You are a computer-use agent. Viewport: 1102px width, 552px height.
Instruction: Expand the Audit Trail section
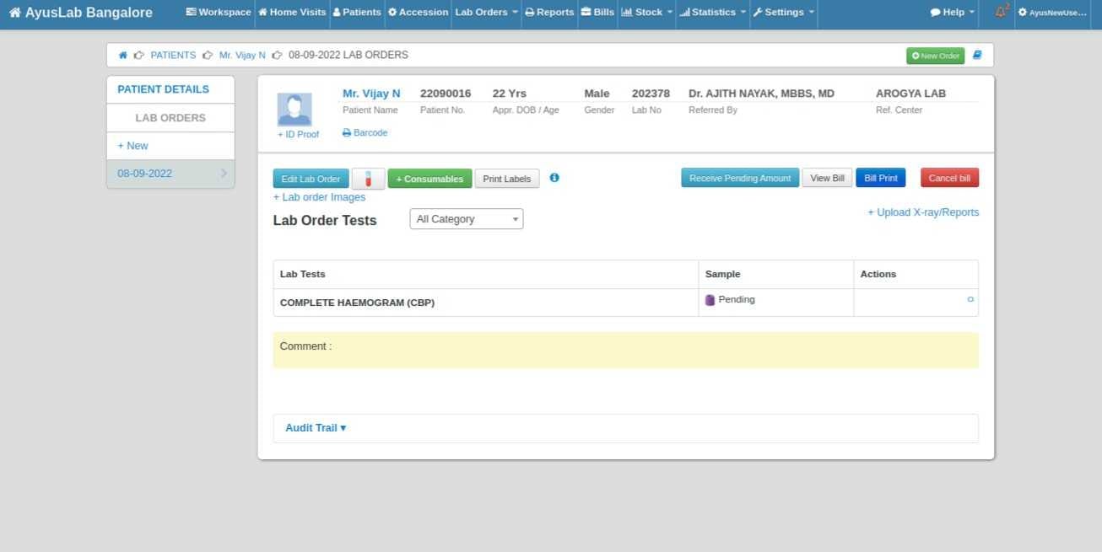pos(315,427)
